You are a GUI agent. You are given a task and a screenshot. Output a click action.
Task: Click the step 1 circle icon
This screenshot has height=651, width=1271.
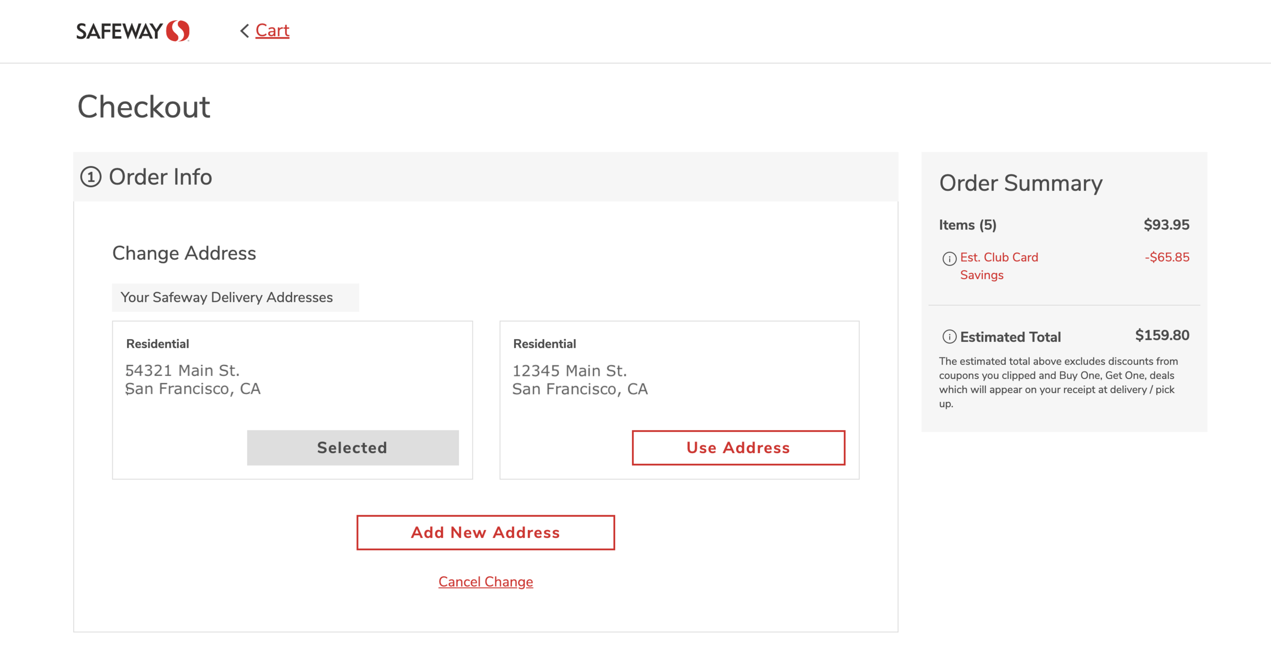[x=91, y=177]
